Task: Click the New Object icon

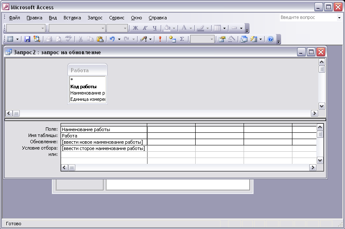Action: tap(254, 39)
